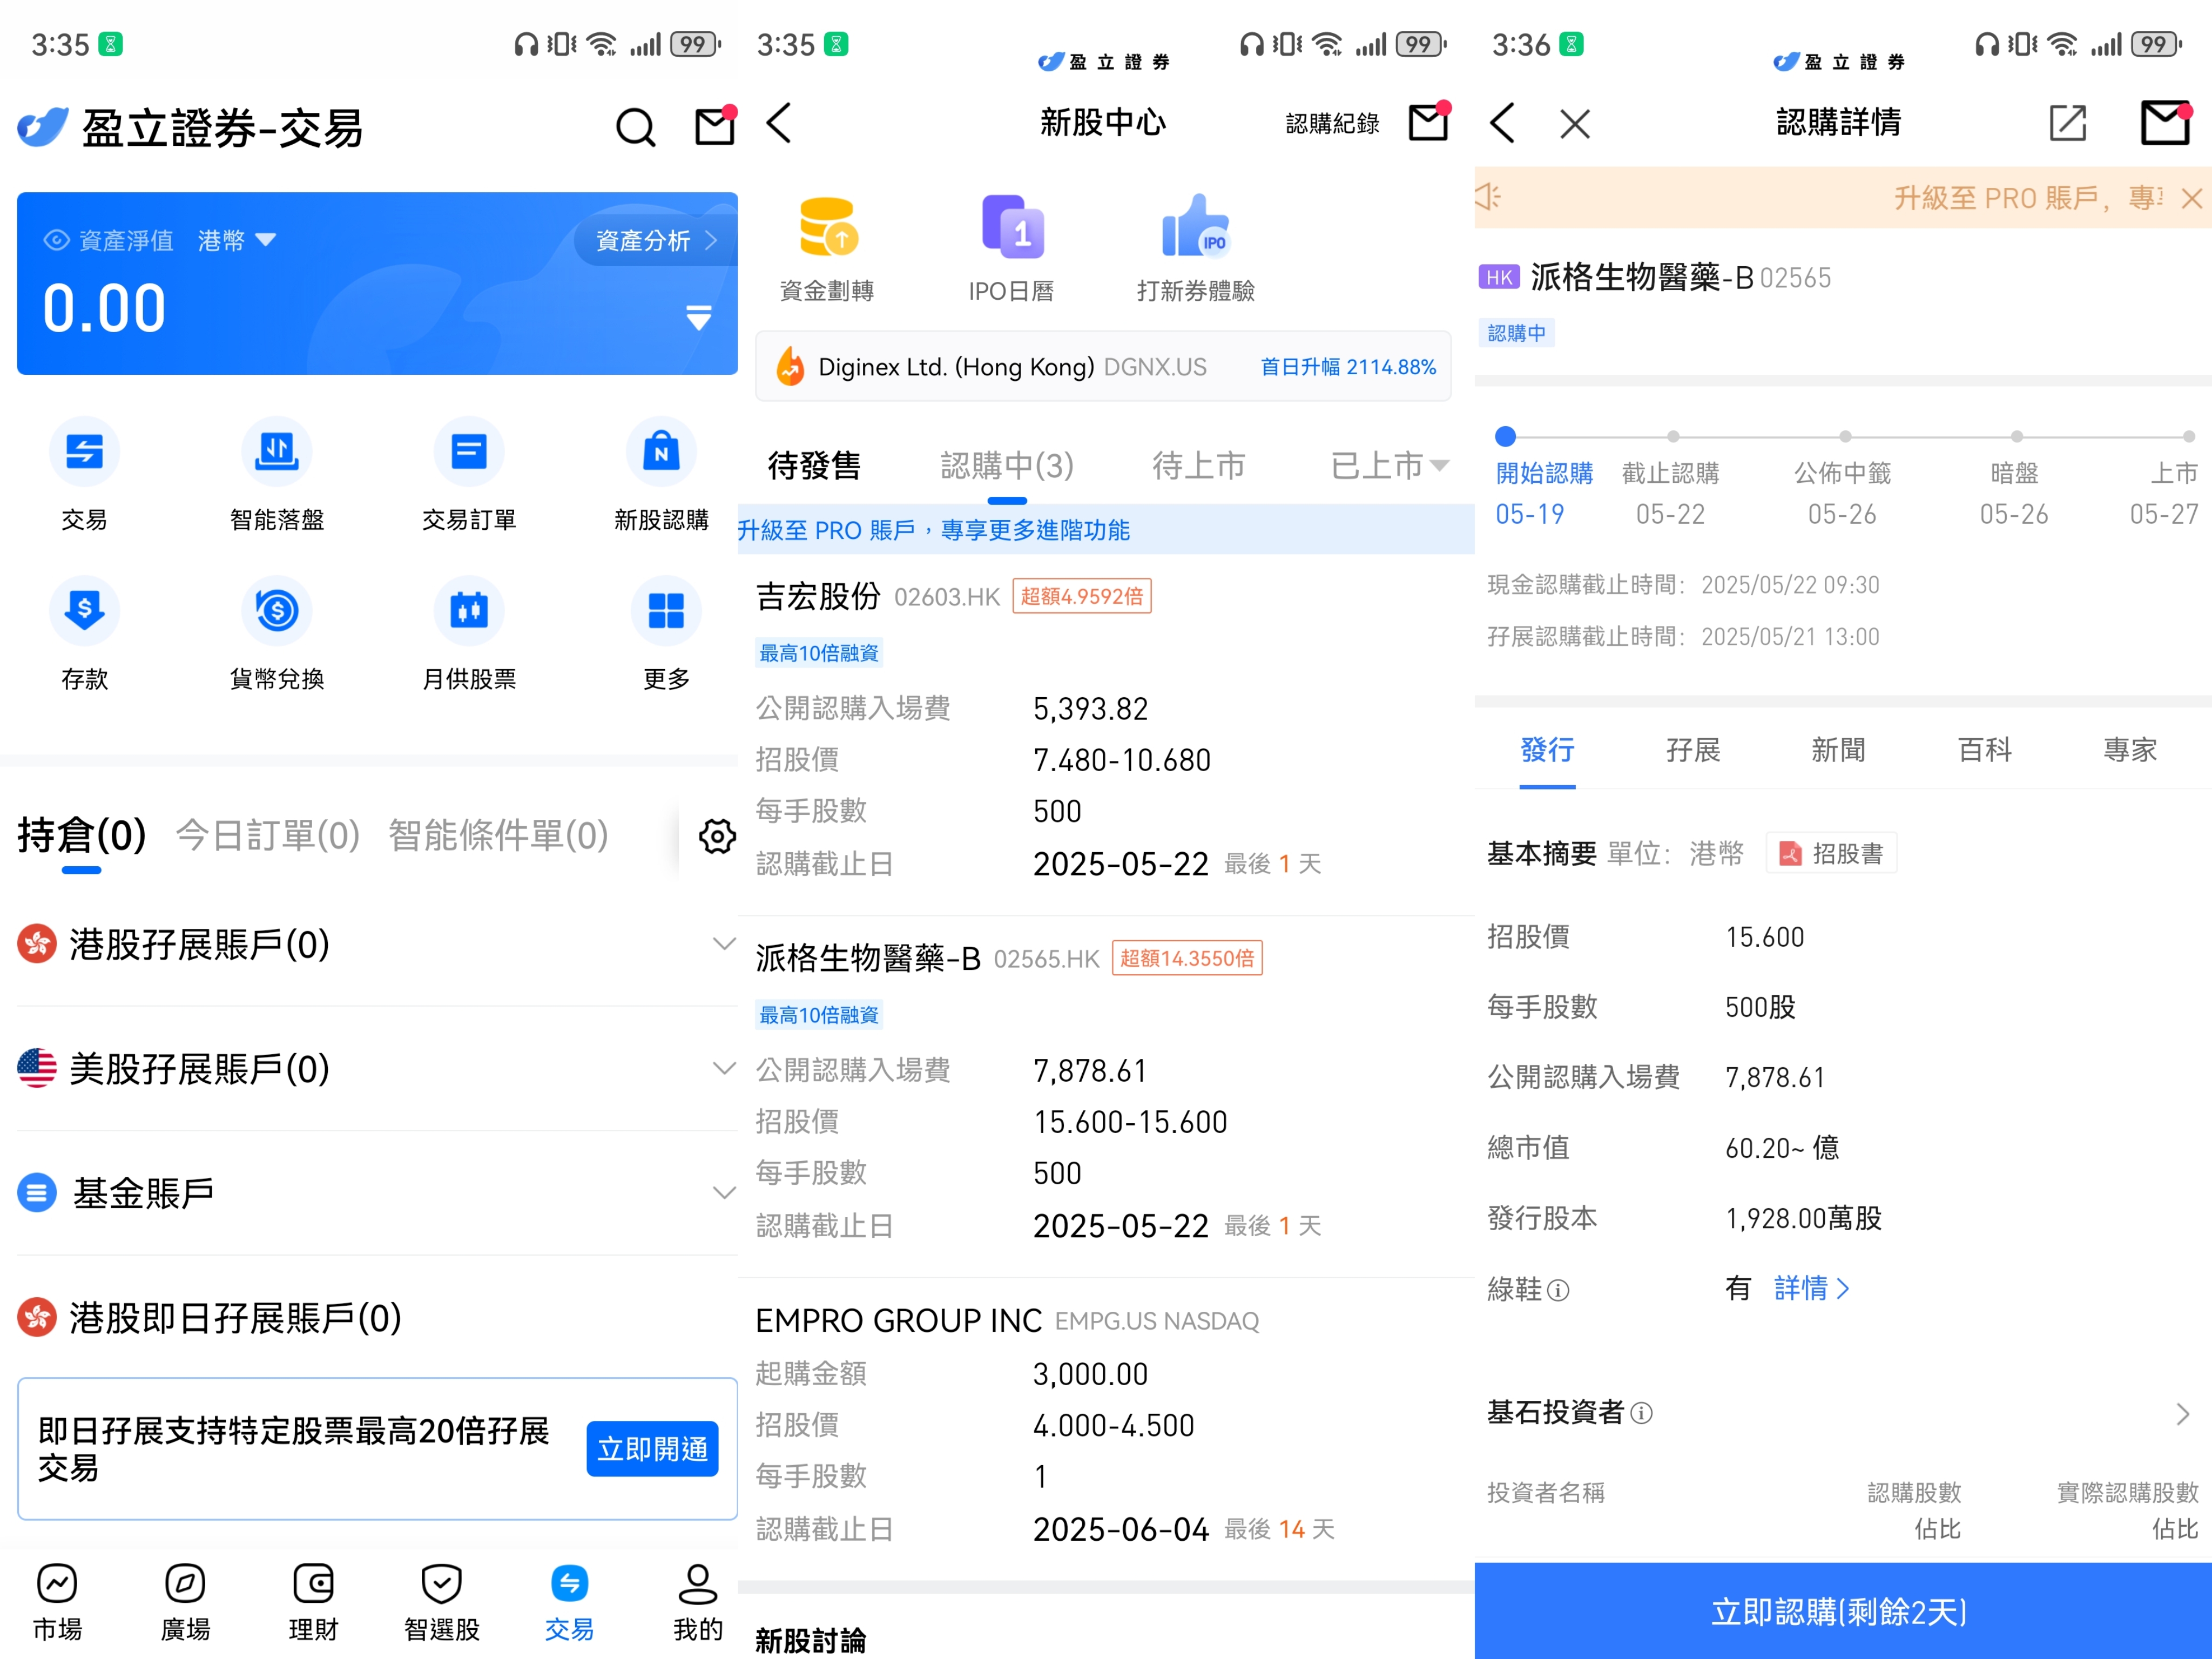The height and width of the screenshot is (1659, 2212).
Task: Tap the 交易 trade shortcut icon
Action: [84, 452]
